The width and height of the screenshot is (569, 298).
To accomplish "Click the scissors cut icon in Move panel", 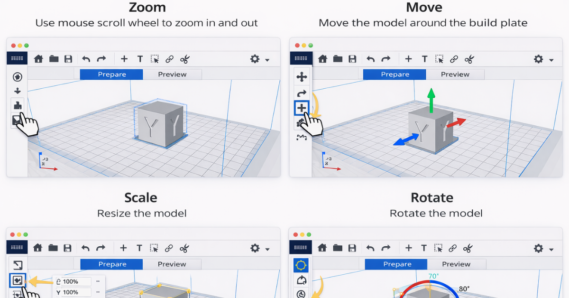I will 469,59.
